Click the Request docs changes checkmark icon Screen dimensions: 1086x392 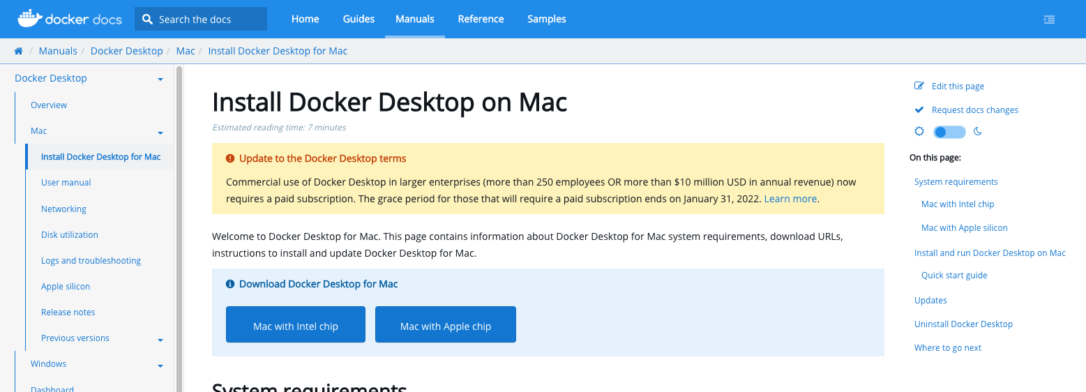(x=919, y=110)
